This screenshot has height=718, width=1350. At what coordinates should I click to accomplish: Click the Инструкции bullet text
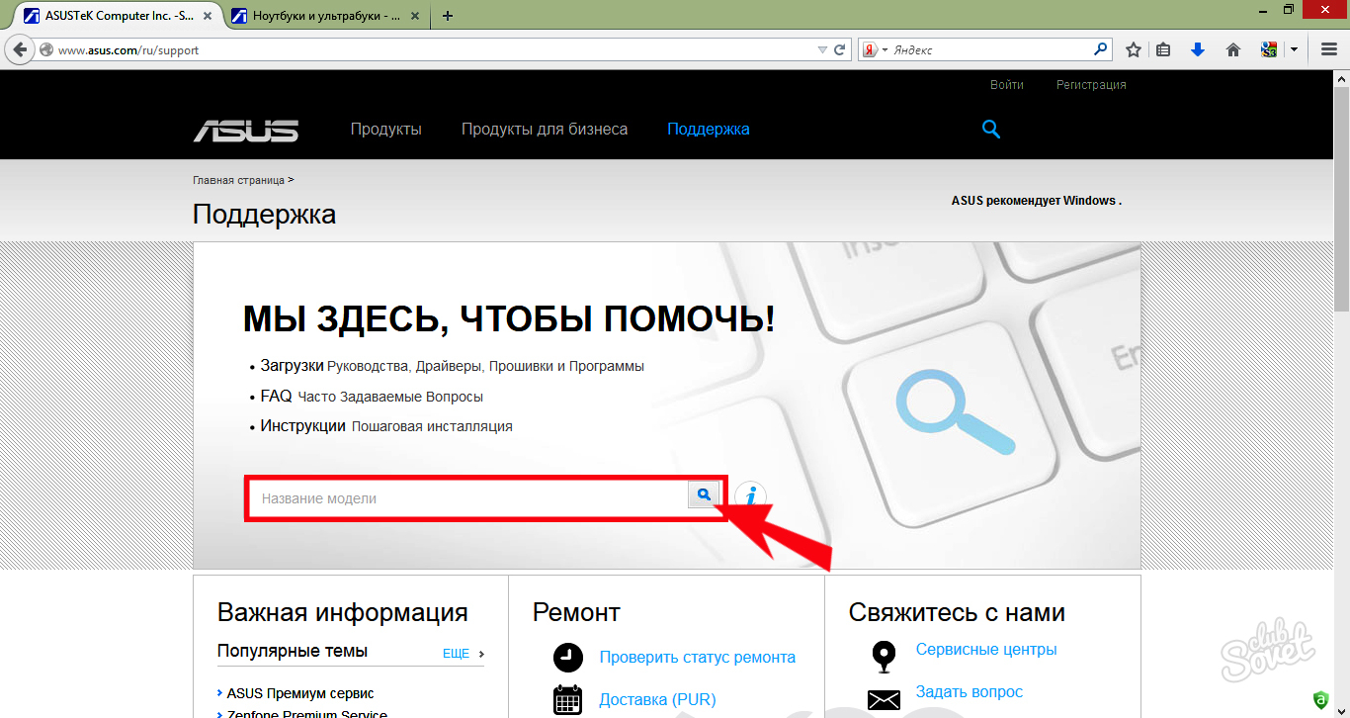pos(302,426)
